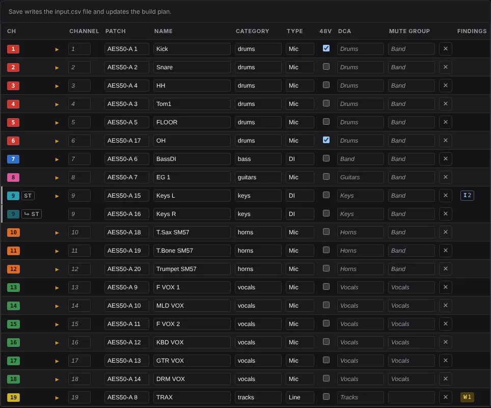Remove the FLOOR channel row

coord(445,122)
